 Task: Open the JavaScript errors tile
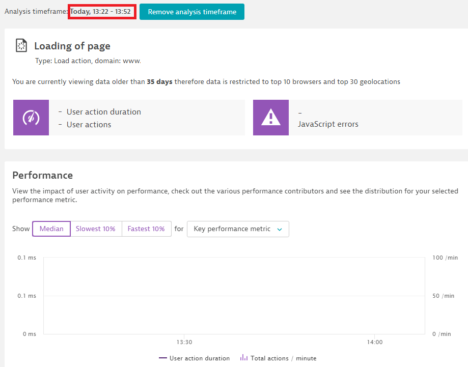pos(328,124)
